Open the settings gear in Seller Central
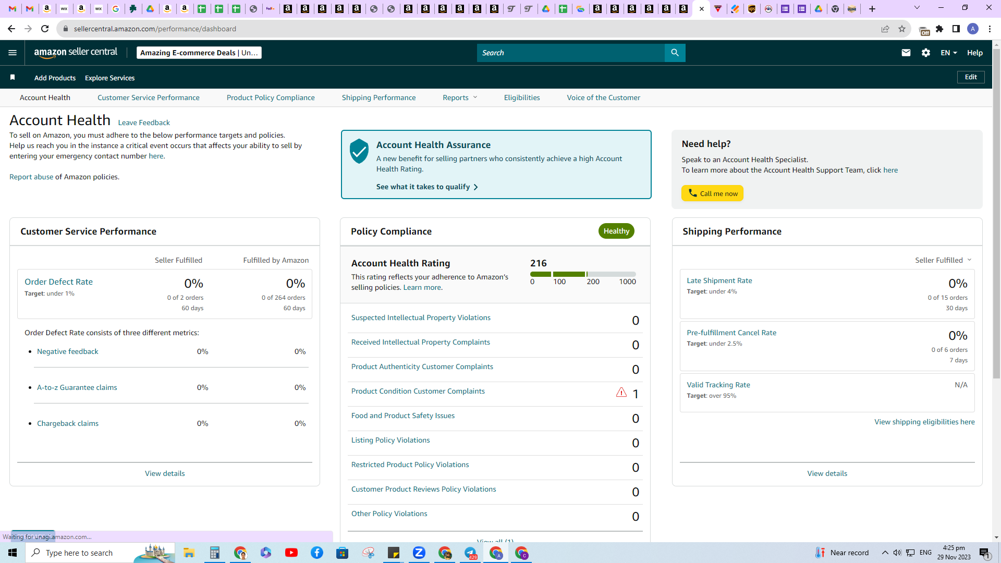This screenshot has width=1001, height=563. click(x=926, y=53)
